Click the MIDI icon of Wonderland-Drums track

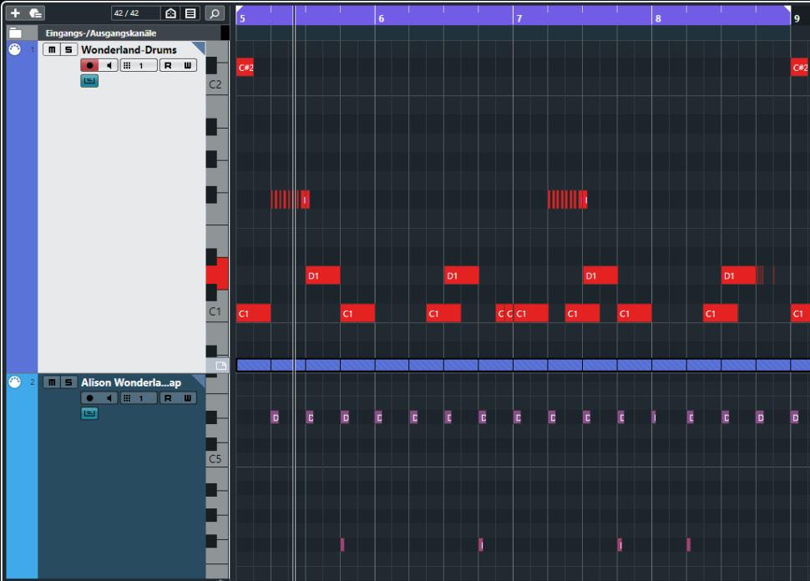click(x=14, y=50)
